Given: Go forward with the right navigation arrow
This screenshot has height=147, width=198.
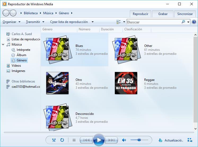Looking at the screenshot, I should pyautogui.click(x=13, y=13).
